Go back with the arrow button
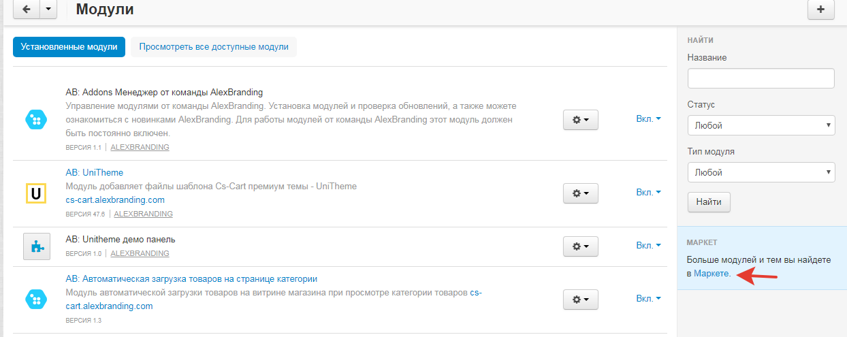The width and height of the screenshot is (847, 337). [27, 9]
